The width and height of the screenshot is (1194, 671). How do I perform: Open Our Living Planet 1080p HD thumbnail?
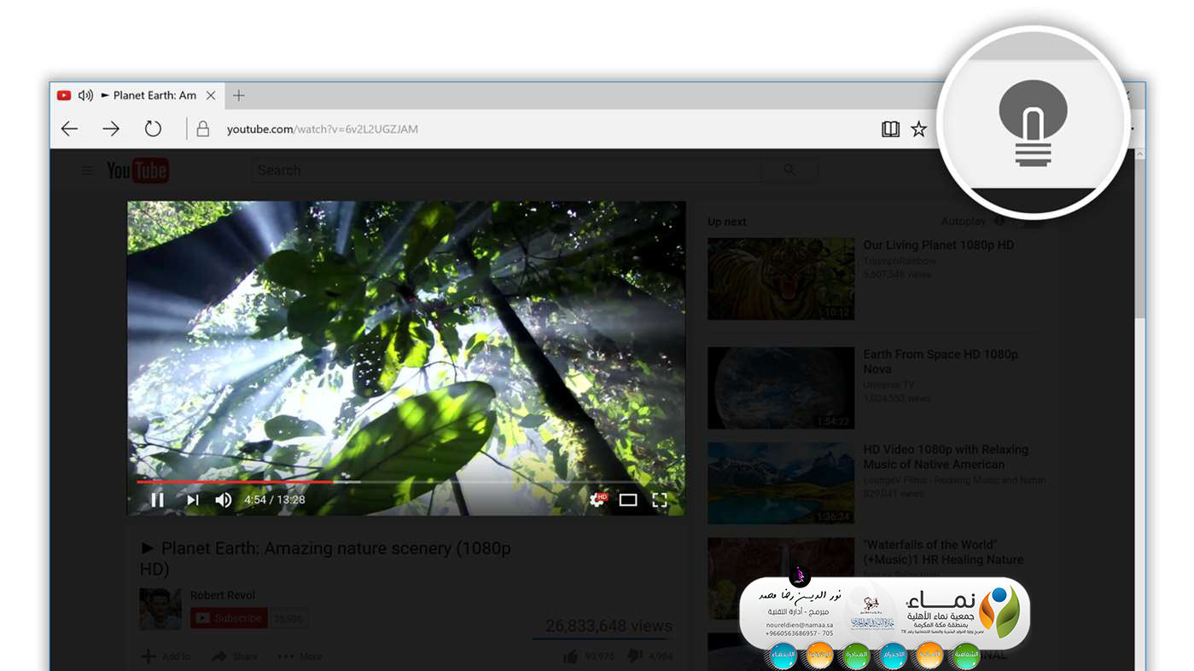[780, 279]
